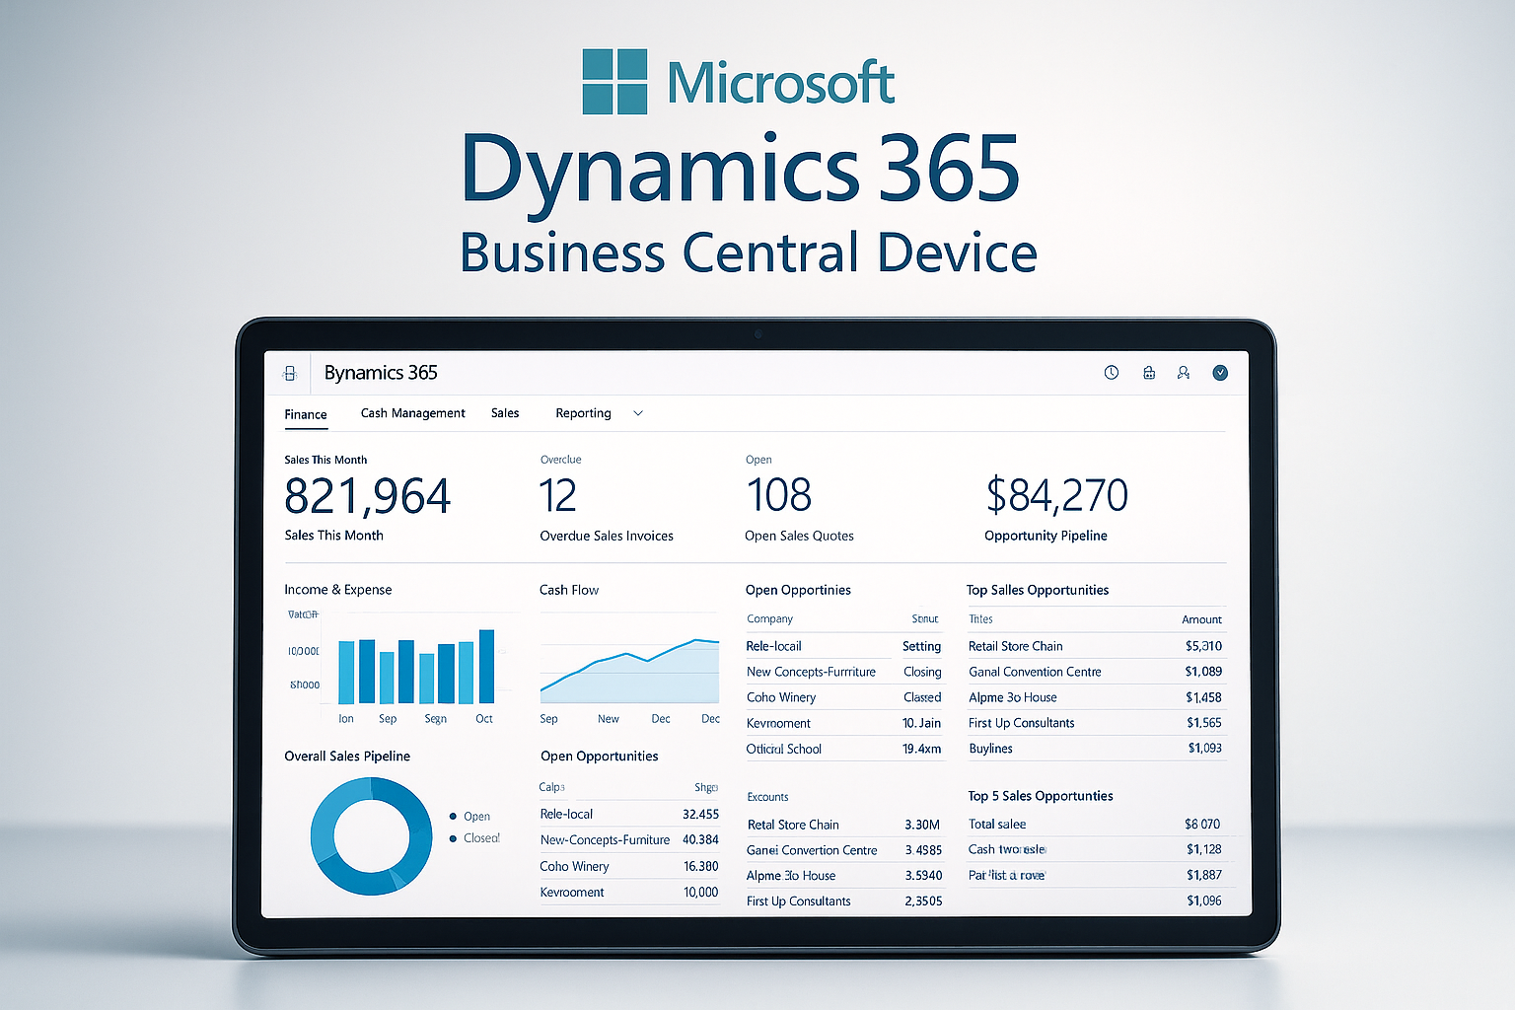Click the briefcase icon in the top bar
This screenshot has height=1010, width=1515.
(1147, 373)
